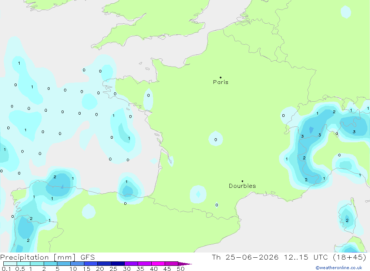
Task: Click the purple over-50 legend arrow tip
Action: click(185, 264)
